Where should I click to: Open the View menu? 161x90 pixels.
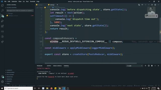tap(20, 1)
